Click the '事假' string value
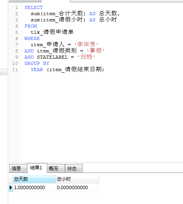Image resolution: width=183 pixels, height=204 pixels. coord(96,51)
